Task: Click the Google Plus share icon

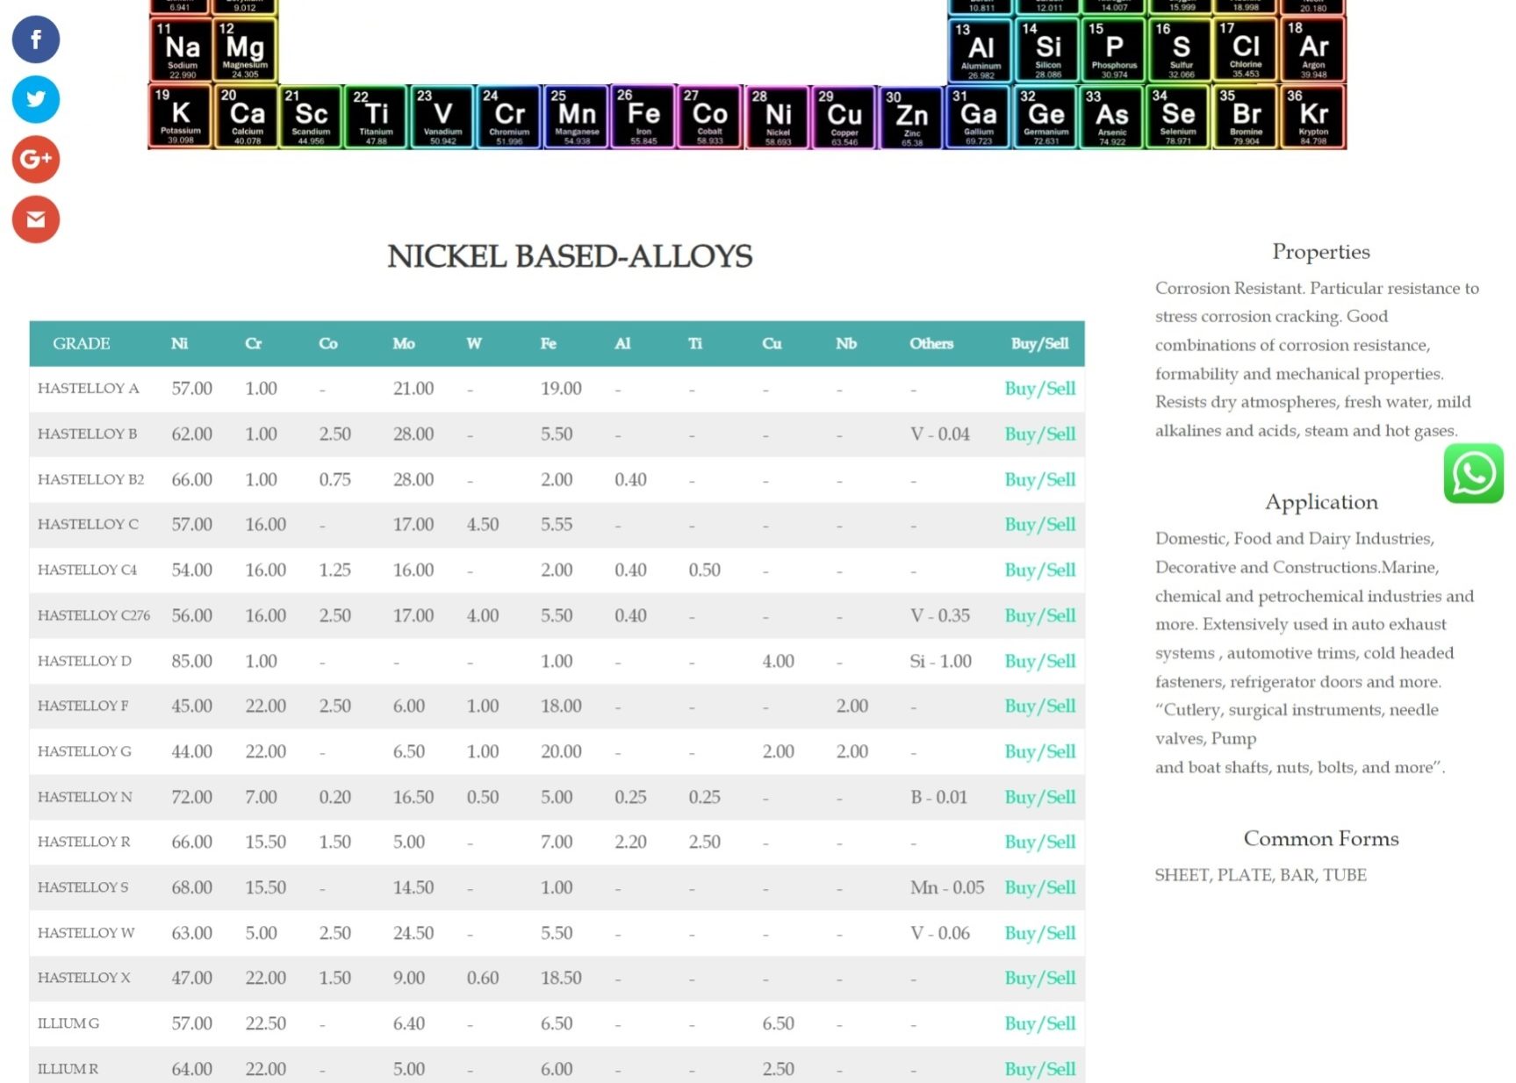Action: [36, 159]
